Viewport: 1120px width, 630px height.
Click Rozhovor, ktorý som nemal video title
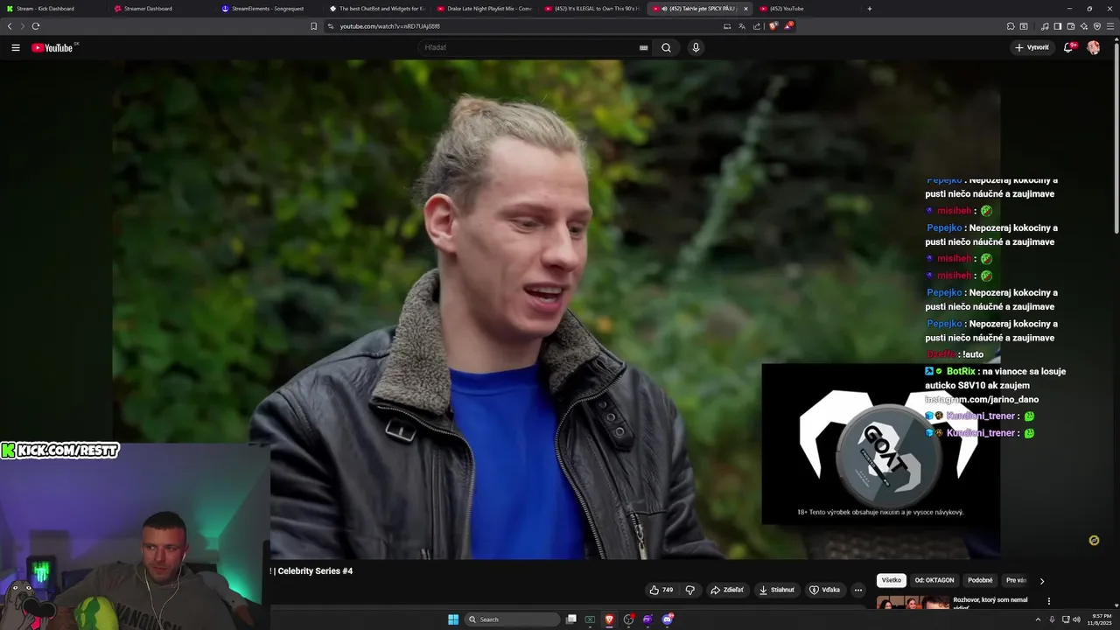(990, 600)
